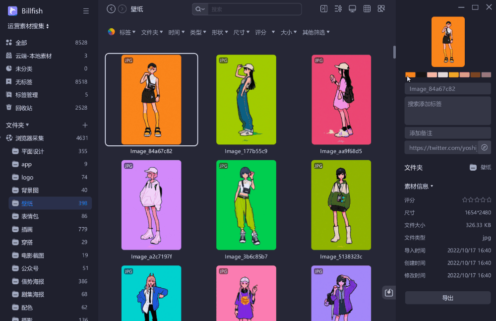Select 云端-本地素材 in the sidebar
Image resolution: width=496 pixels, height=321 pixels.
47,56
